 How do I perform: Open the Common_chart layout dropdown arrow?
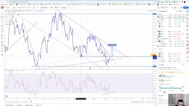click(169, 8)
